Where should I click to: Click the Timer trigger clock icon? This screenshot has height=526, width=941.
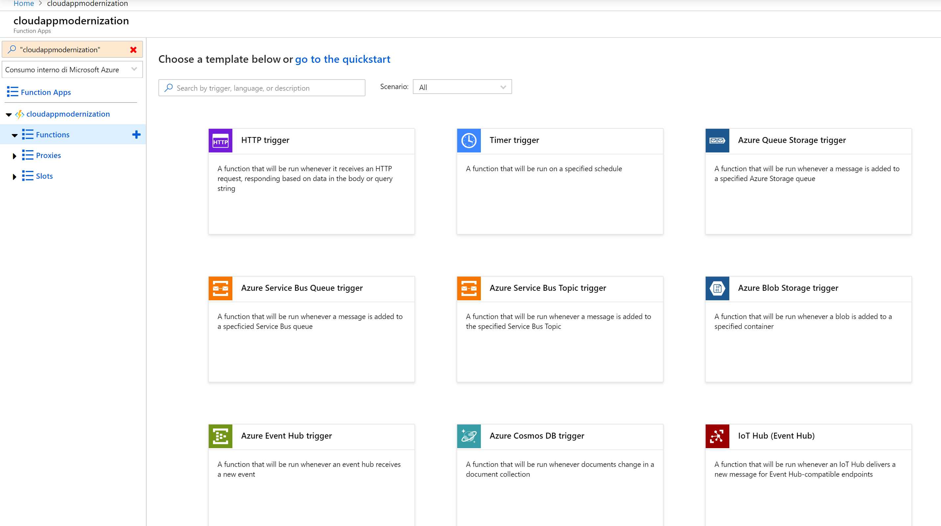point(469,141)
